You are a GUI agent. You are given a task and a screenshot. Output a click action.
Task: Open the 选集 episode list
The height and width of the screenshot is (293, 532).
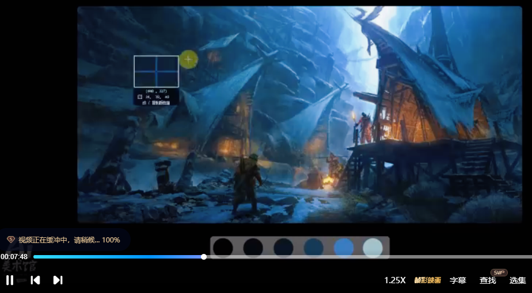click(x=518, y=280)
